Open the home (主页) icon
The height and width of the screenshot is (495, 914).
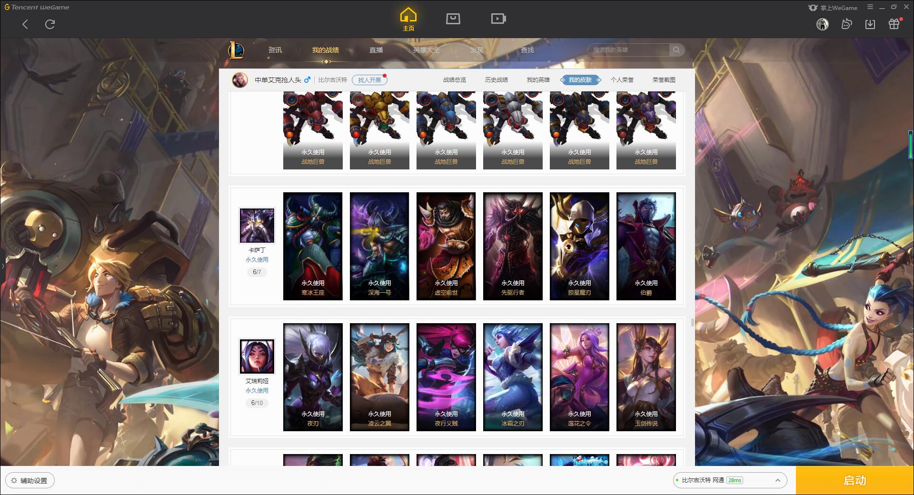408,20
